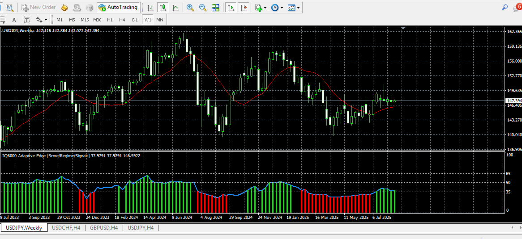Switch to the USDJPY,H4 chart tab
This screenshot has width=522, height=239.
click(141, 228)
